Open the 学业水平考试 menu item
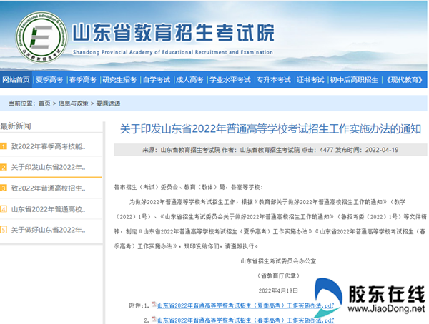The width and height of the screenshot is (429, 324). click(x=230, y=80)
